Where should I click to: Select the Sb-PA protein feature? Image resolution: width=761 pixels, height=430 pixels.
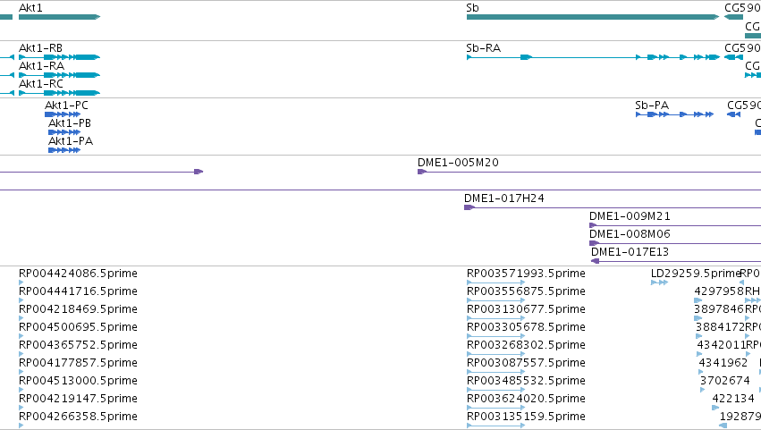(x=674, y=114)
